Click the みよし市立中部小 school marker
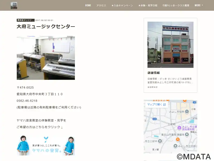This screenshot has height=161, width=214. [x=175, y=146]
